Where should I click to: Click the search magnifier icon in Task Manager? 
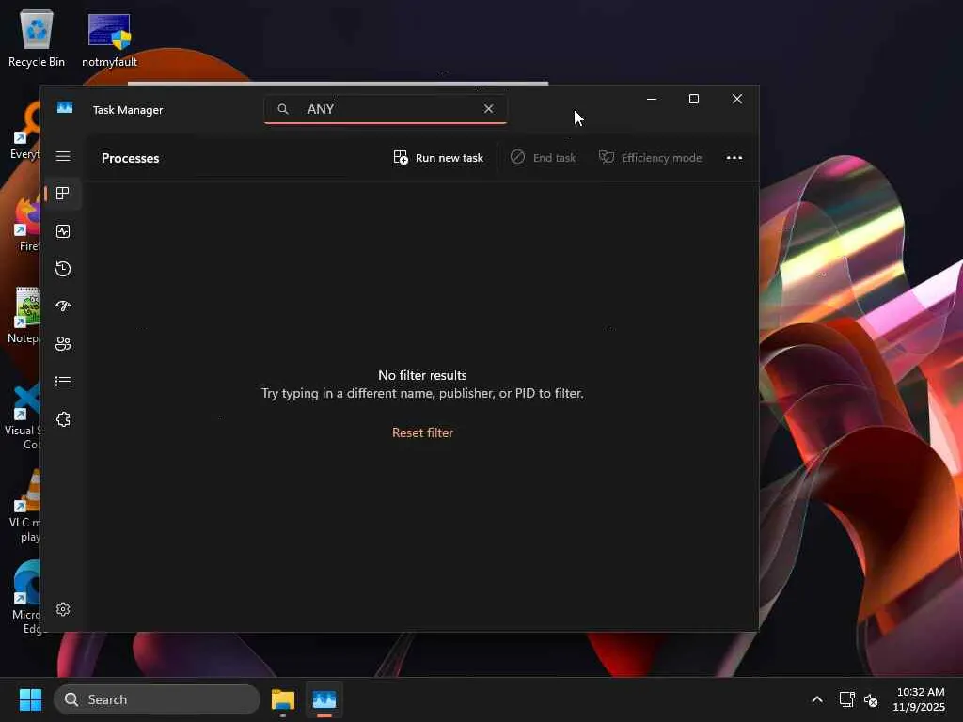click(282, 109)
